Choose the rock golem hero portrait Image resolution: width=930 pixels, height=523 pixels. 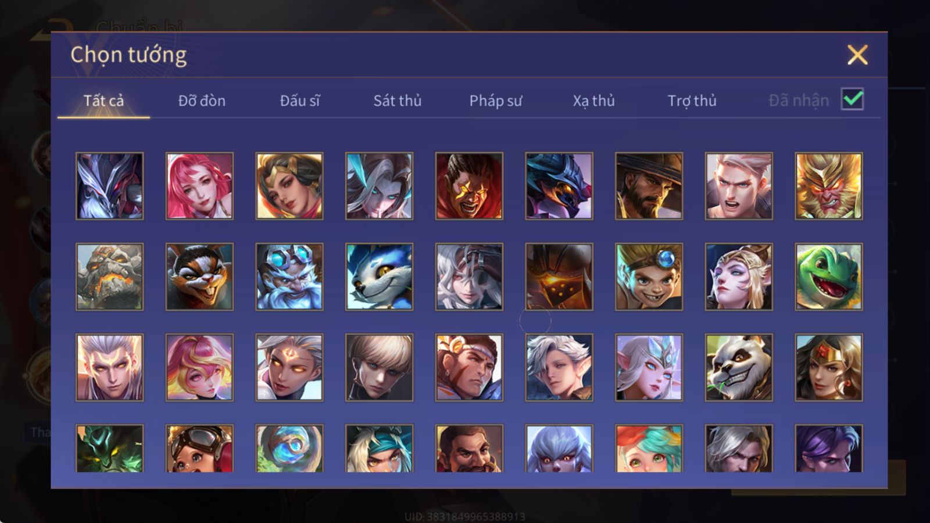click(x=109, y=277)
